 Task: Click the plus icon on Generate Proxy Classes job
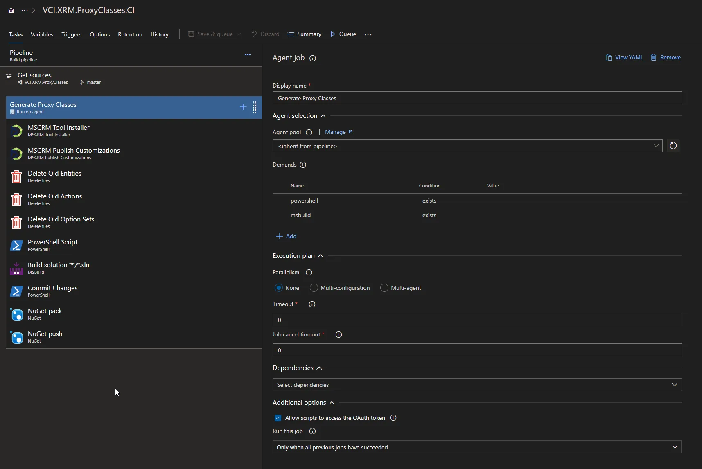click(243, 107)
